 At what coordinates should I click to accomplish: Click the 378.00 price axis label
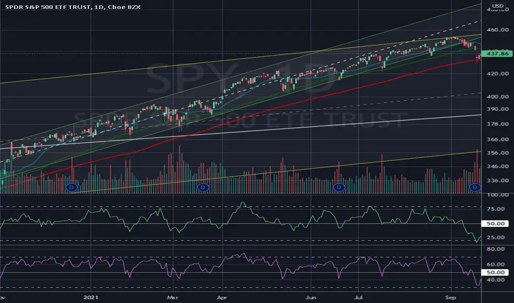point(497,124)
